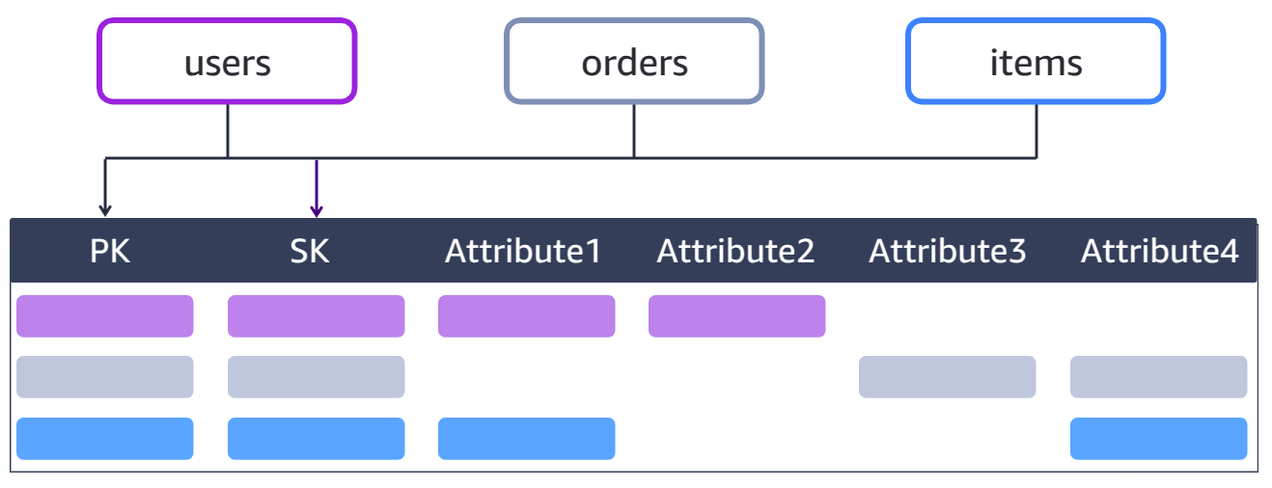Click the arrowhead pointing to PK
Image resolution: width=1272 pixels, height=488 pixels.
click(105, 208)
